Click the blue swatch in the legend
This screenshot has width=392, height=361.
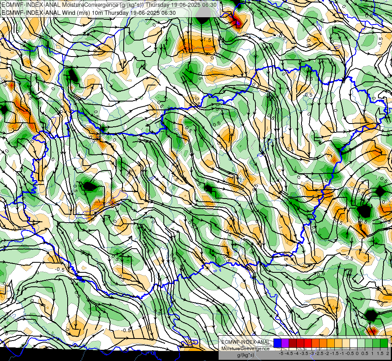[x=277, y=343]
